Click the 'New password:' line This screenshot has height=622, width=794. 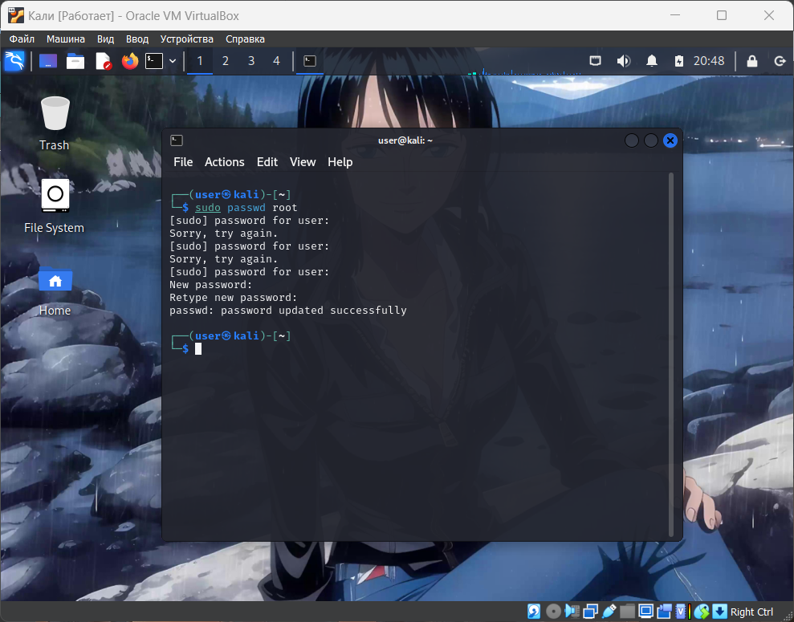click(x=210, y=285)
